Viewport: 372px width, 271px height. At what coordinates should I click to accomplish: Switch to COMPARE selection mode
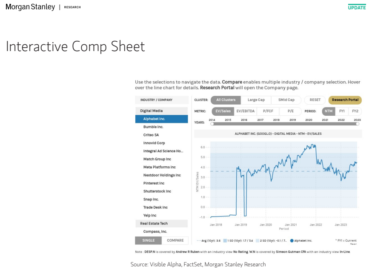tap(175, 240)
